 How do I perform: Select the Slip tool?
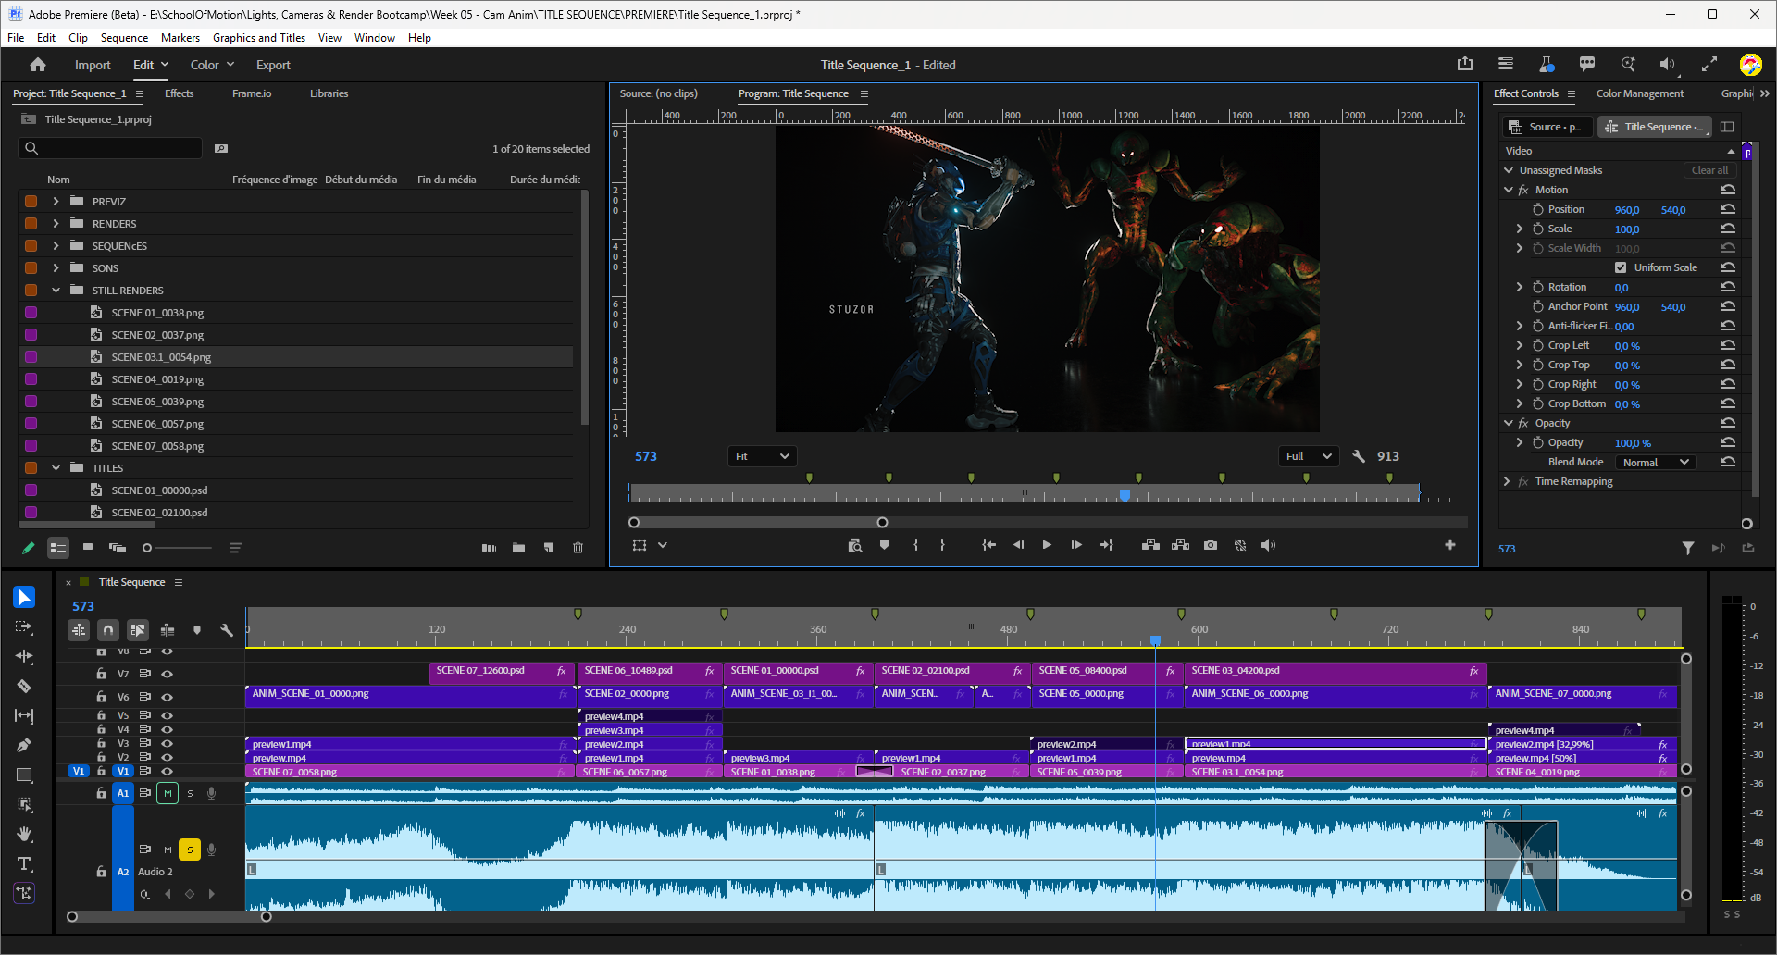coord(24,715)
